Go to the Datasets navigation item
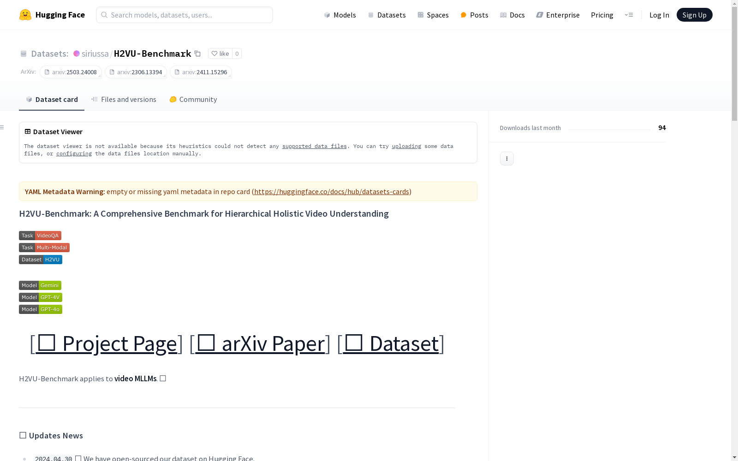The height and width of the screenshot is (461, 738). click(x=387, y=15)
